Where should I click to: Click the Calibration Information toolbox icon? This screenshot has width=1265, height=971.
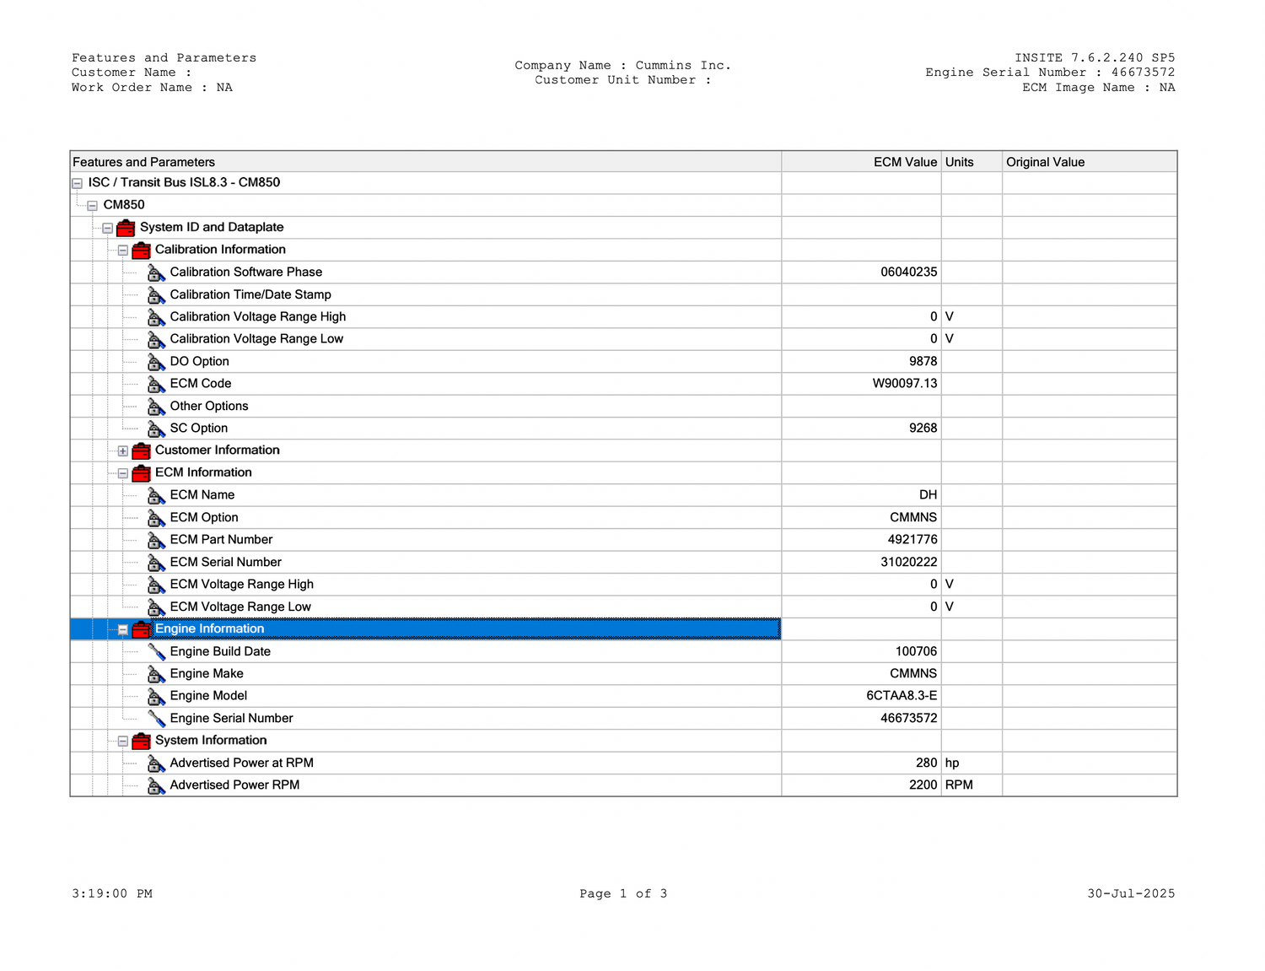(x=141, y=250)
